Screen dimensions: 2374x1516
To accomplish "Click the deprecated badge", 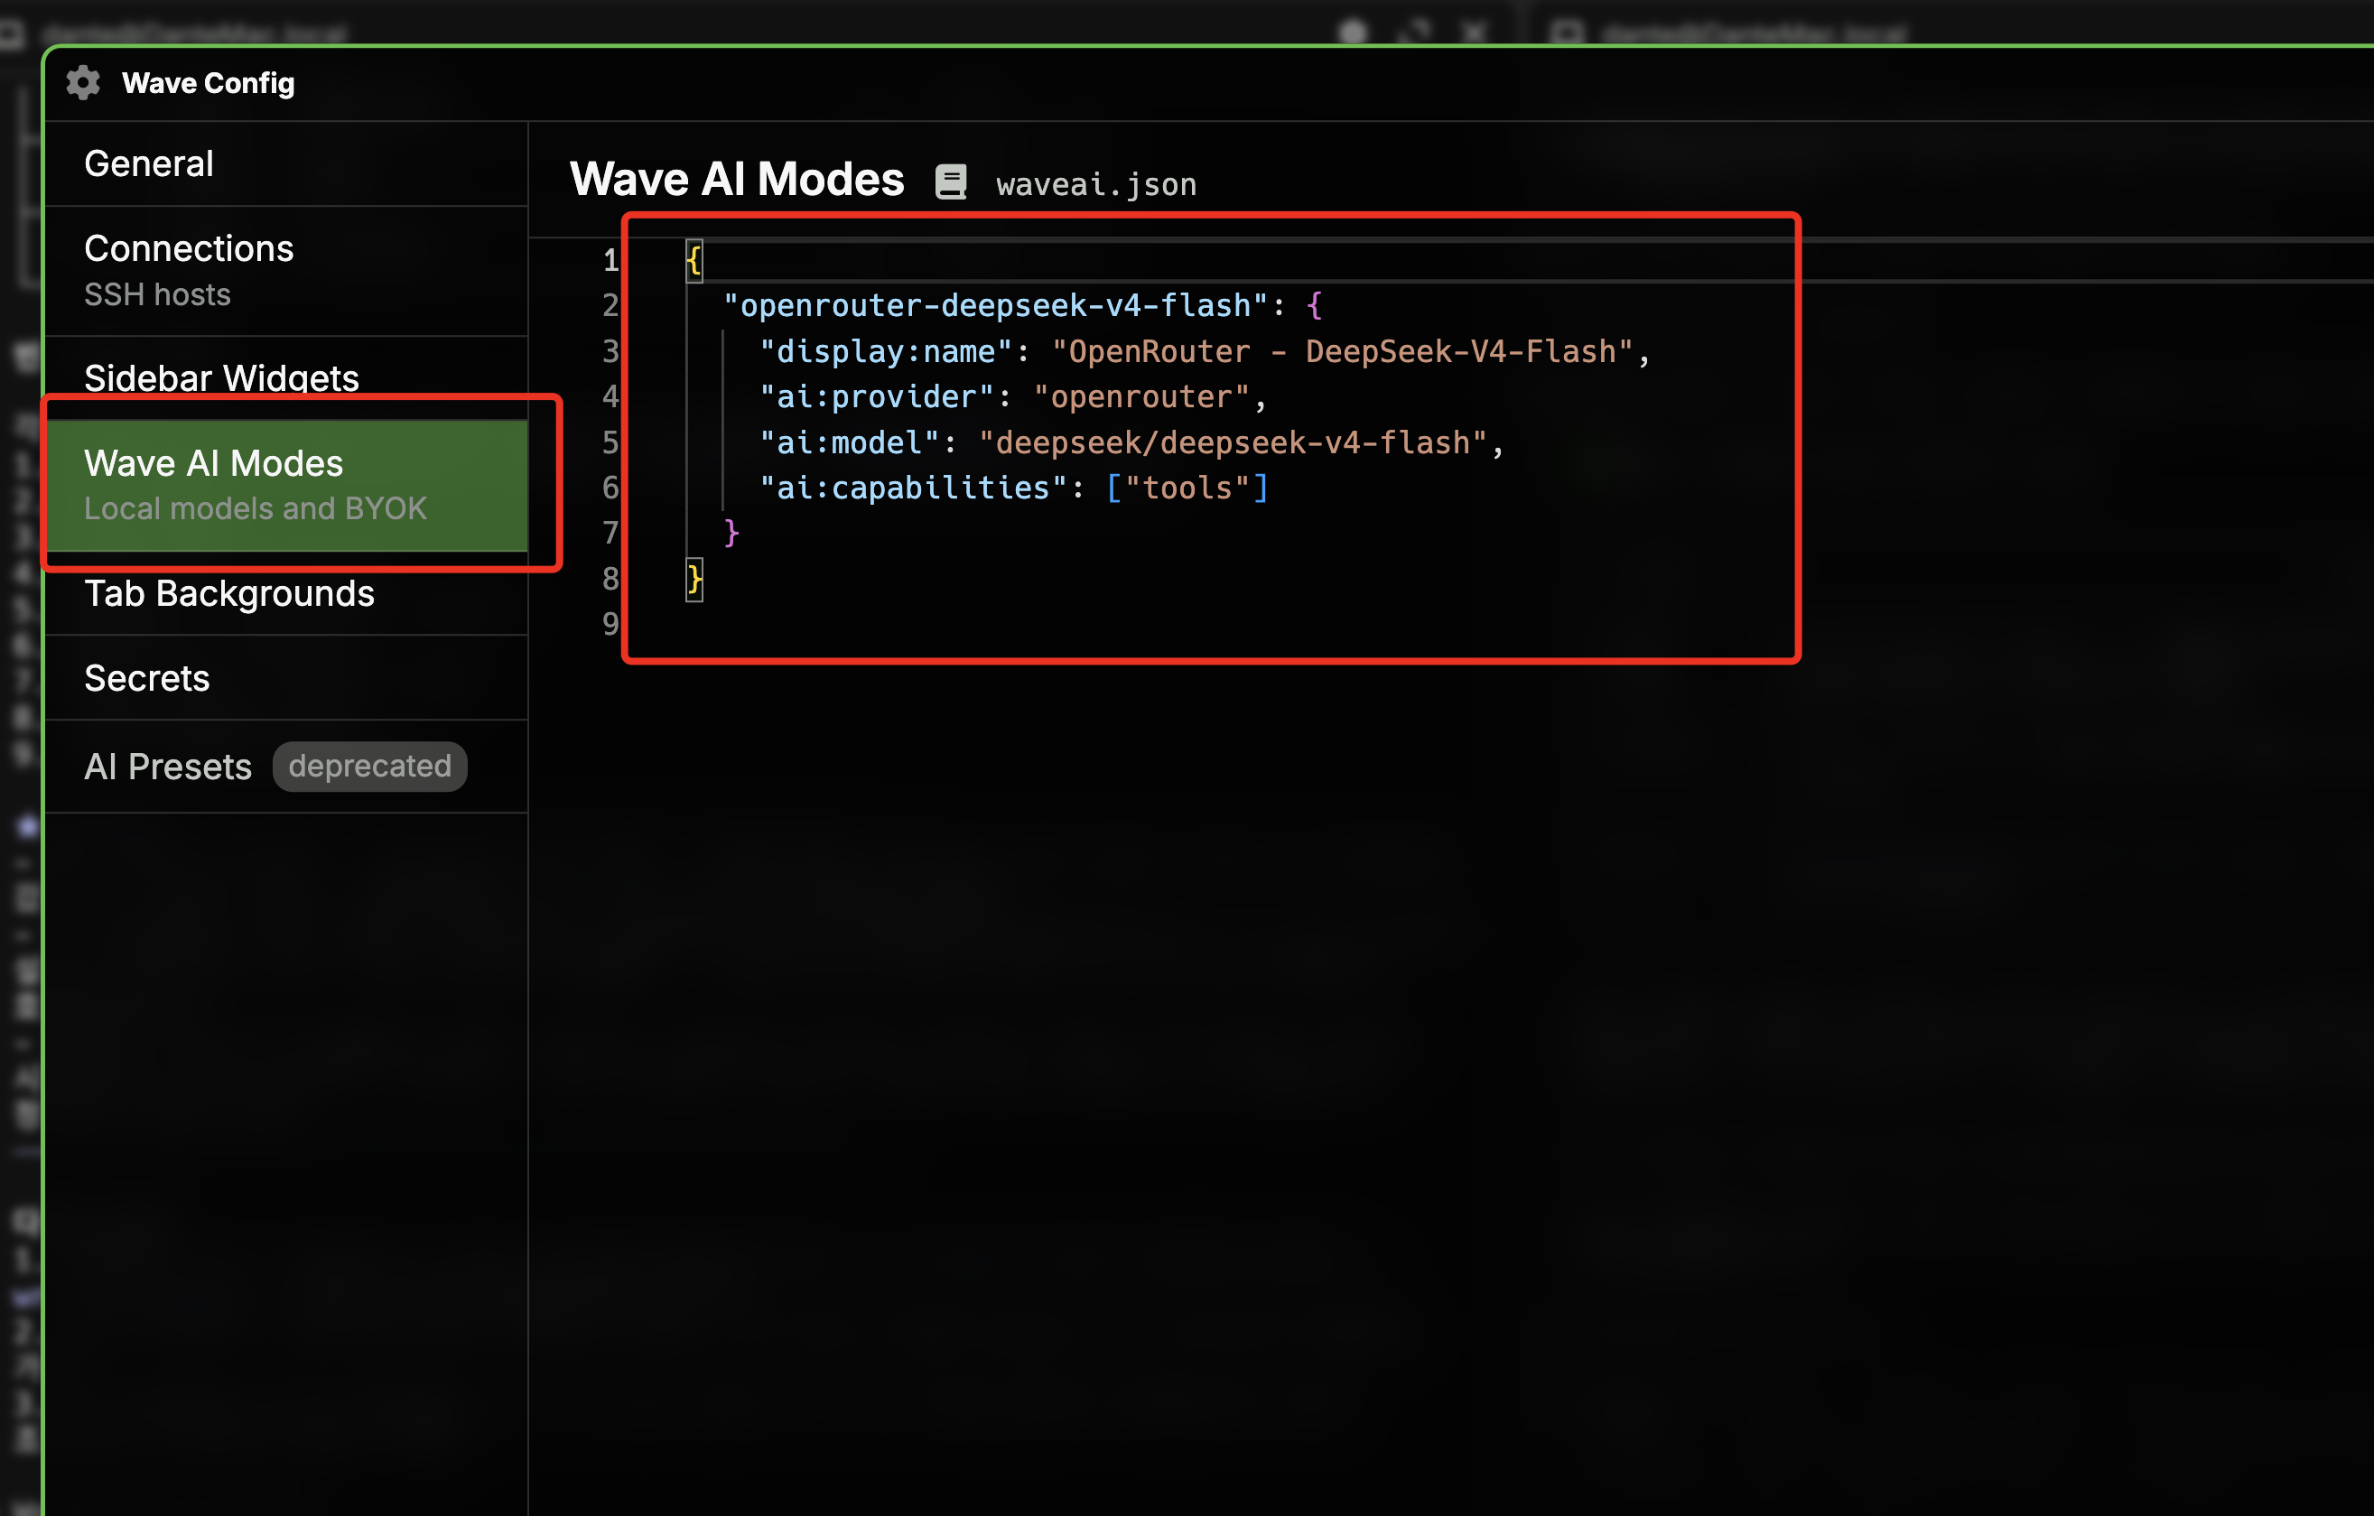I will point(369,767).
